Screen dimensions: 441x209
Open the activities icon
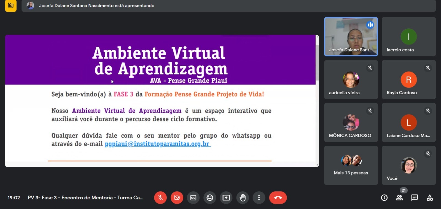(430, 198)
